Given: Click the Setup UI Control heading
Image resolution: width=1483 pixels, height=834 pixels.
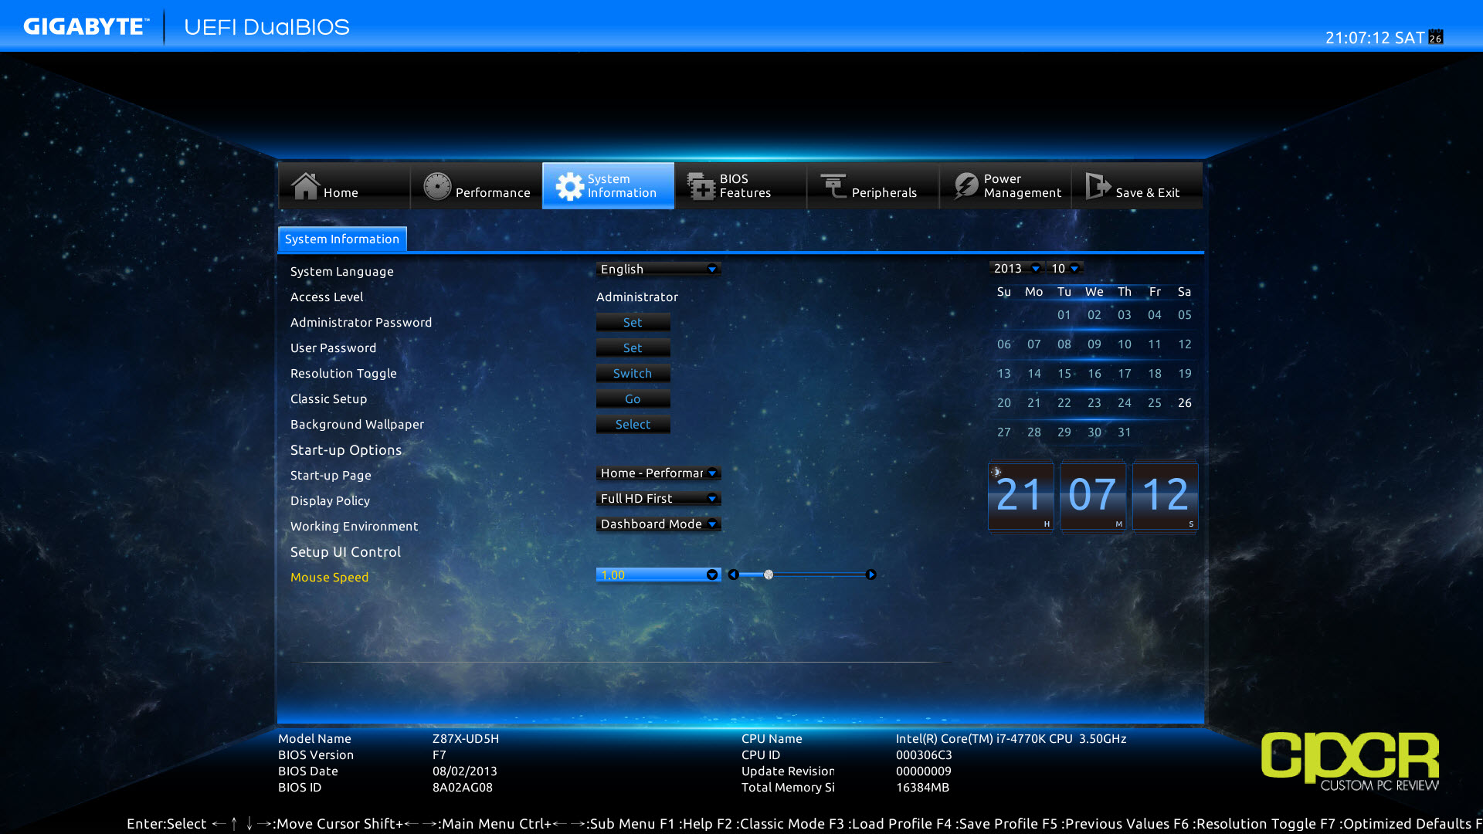Looking at the screenshot, I should (x=345, y=552).
